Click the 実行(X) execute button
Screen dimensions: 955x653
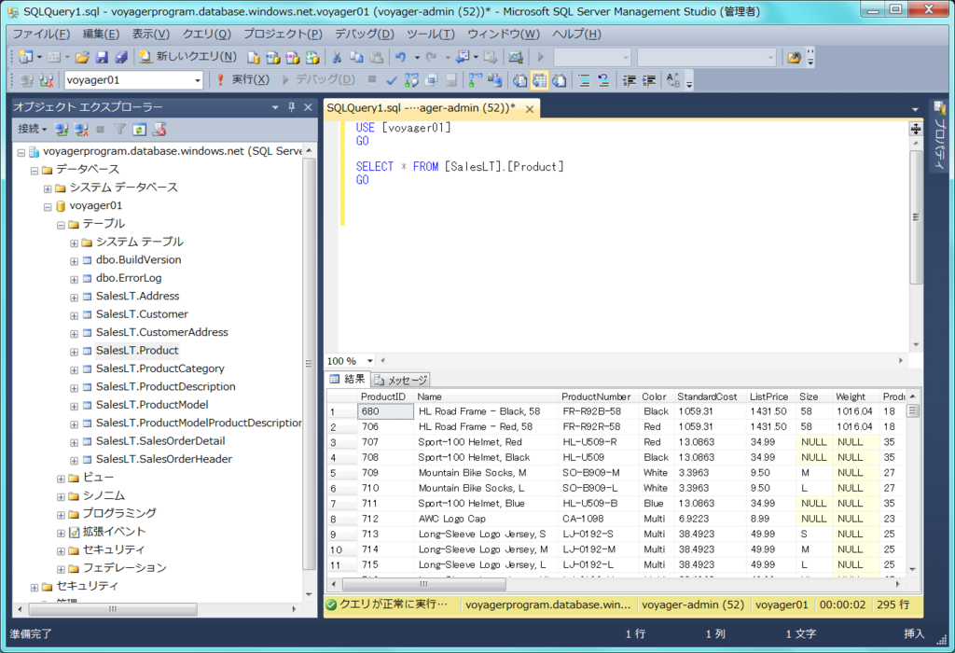pyautogui.click(x=243, y=80)
